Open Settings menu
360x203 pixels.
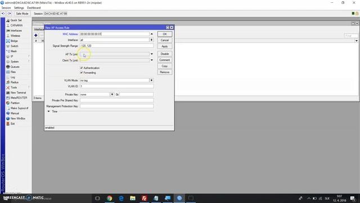point(19,8)
